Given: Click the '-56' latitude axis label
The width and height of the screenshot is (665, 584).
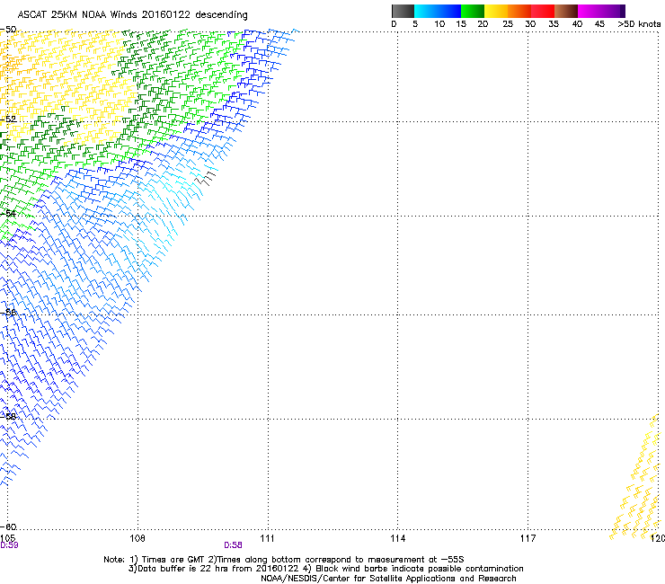Looking at the screenshot, I should (8, 313).
